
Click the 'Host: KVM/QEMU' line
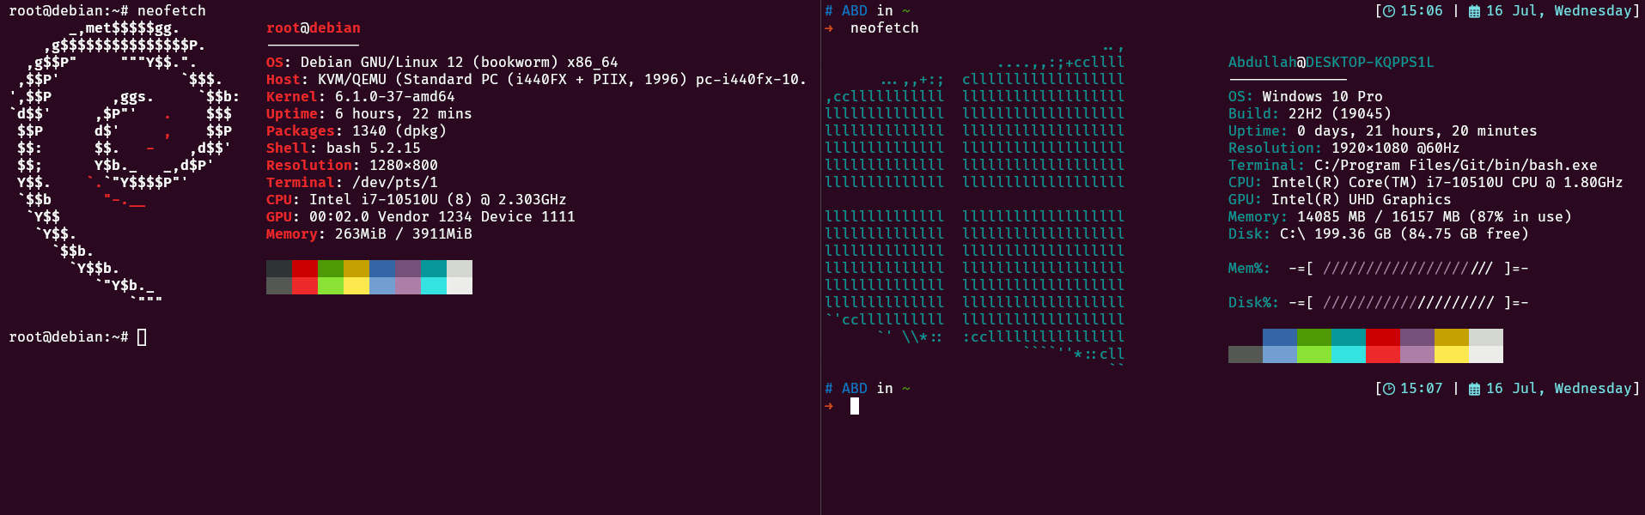click(x=536, y=80)
